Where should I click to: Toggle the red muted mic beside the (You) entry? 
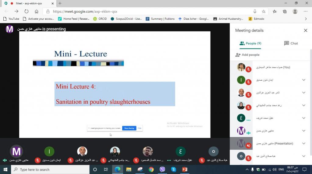[248, 70]
